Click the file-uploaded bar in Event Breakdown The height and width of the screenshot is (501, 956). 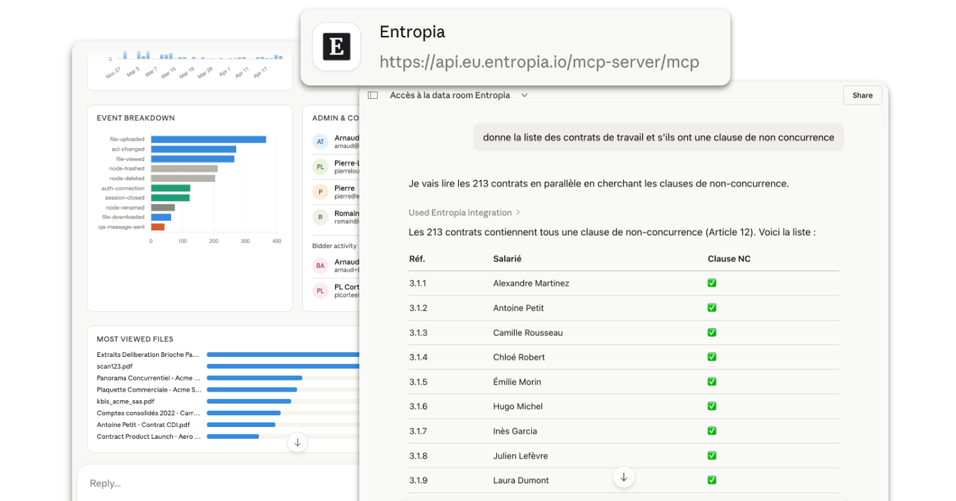tap(209, 139)
